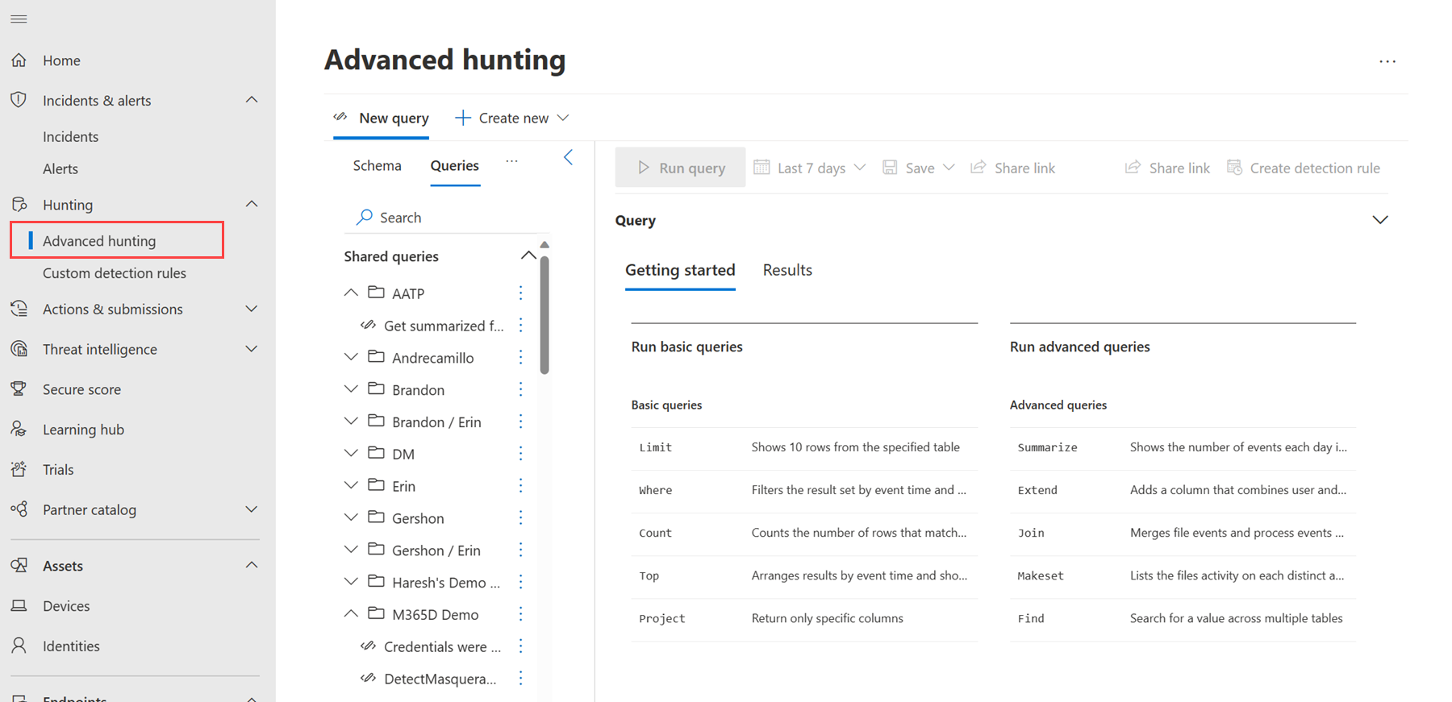Image resolution: width=1452 pixels, height=702 pixels.
Task: Open options dots for DM folder
Action: pos(520,454)
